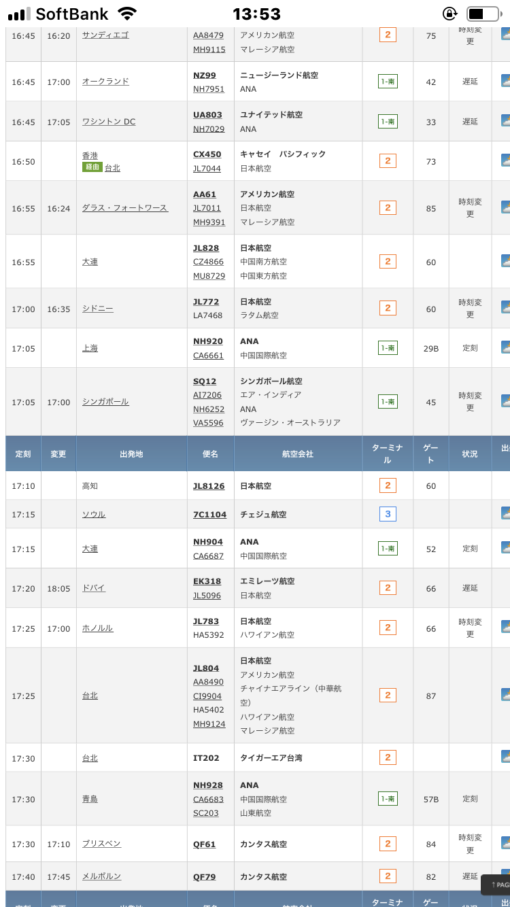Open the シンガポール origin link
The width and height of the screenshot is (510, 907).
105,402
